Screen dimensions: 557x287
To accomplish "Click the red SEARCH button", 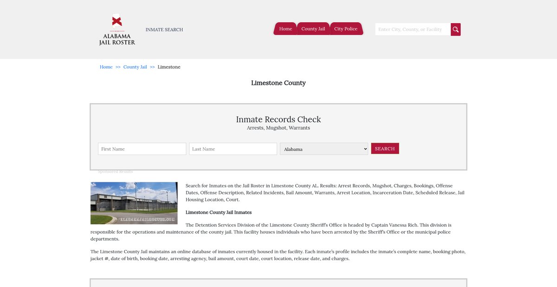I will [385, 149].
